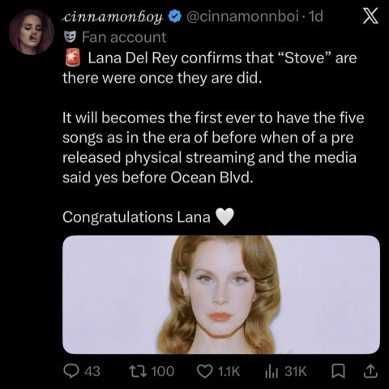Click the blue verified checkmark badge
Image resolution: width=389 pixels, height=389 pixels.
point(175,17)
